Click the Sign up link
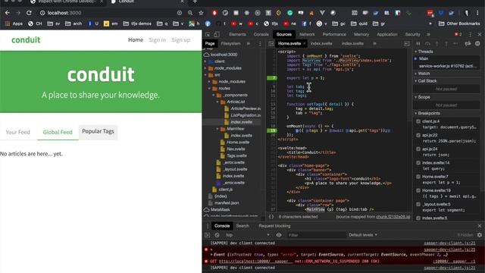Screen dimensions: 485x273 click(x=181, y=40)
